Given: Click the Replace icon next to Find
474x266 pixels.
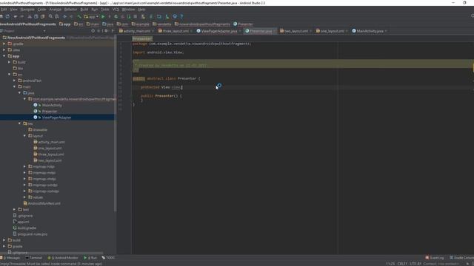Looking at the screenshot, I should [x=57, y=16].
